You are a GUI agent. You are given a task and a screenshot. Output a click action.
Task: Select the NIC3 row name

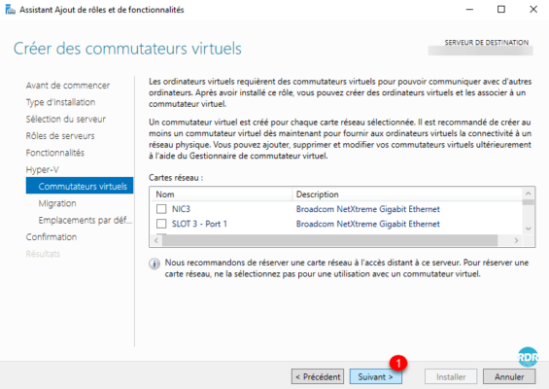tap(181, 209)
